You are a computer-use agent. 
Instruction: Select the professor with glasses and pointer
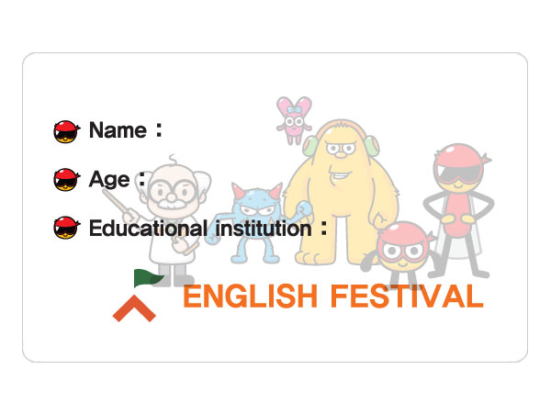click(171, 219)
